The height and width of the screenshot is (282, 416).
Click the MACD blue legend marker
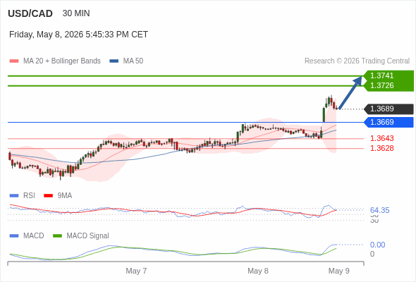14,236
